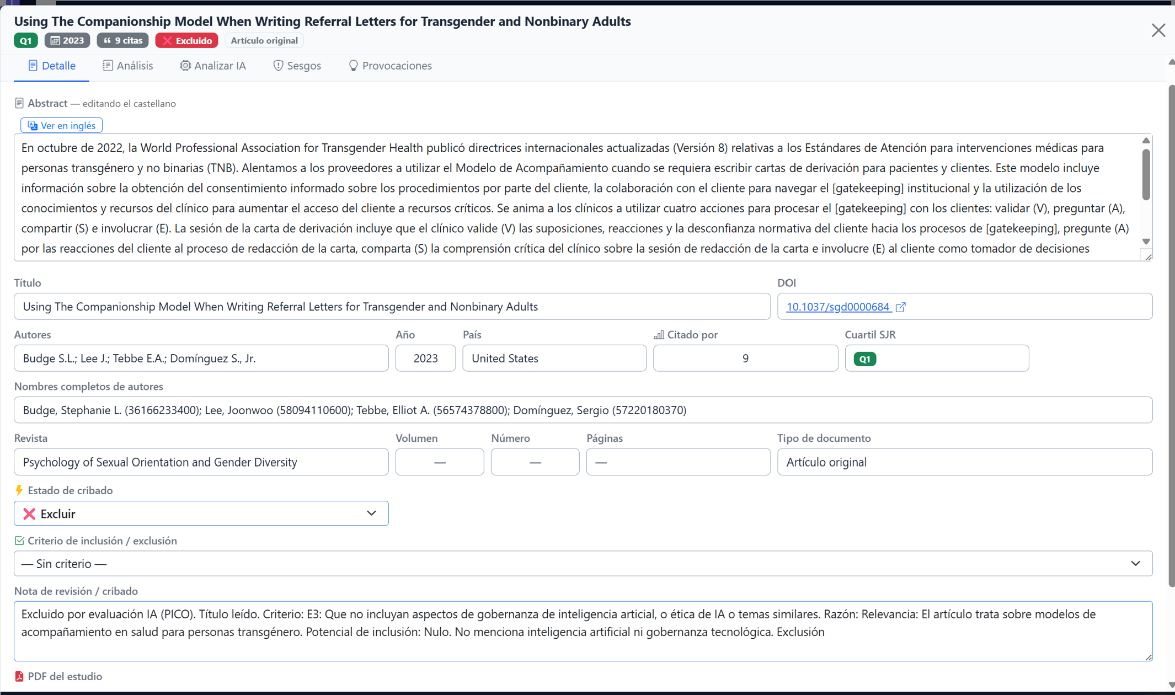
Task: Edit the Revista field
Action: tap(201, 462)
